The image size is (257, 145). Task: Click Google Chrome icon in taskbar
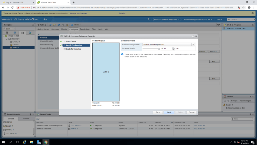(x=46, y=142)
